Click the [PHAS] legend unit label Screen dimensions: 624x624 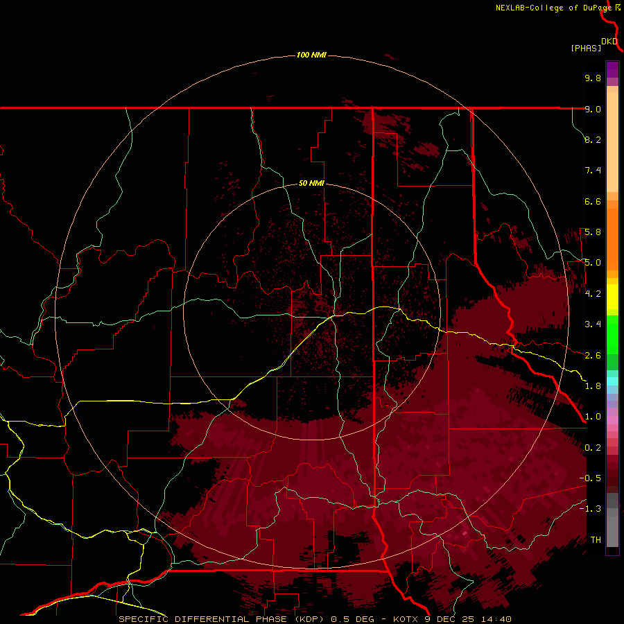(x=586, y=48)
